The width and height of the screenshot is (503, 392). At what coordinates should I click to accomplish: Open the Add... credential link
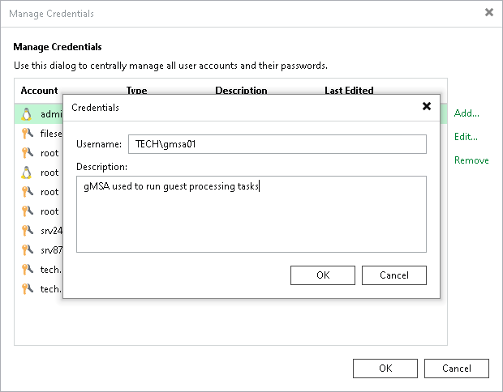click(466, 113)
